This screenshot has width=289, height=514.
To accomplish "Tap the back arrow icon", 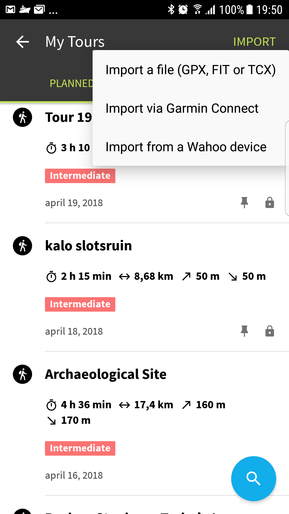I will pos(22,42).
